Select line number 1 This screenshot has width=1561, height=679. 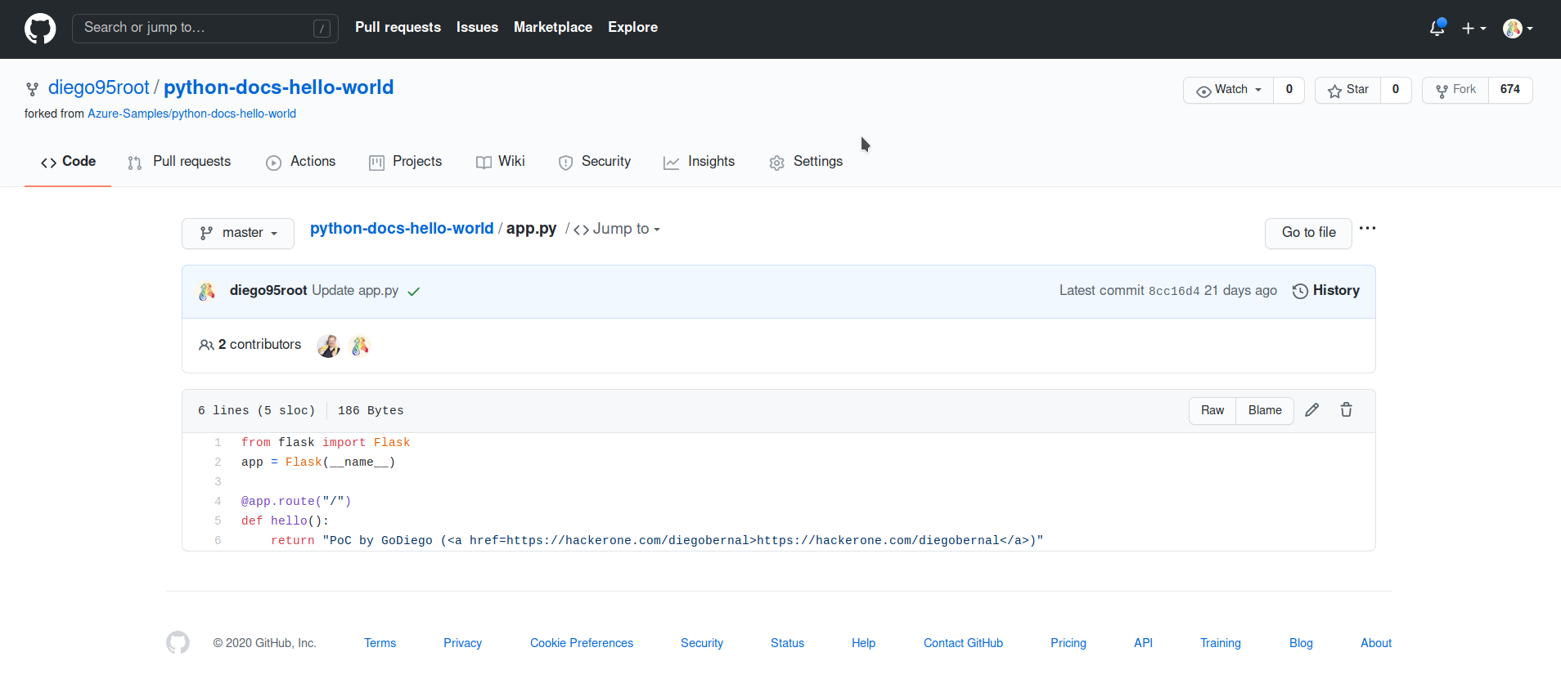[x=218, y=443]
